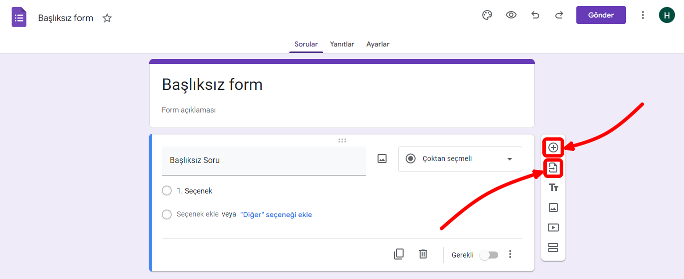Open the Çoktan seçmeli question type dropdown
The image size is (684, 279).
[x=460, y=159]
